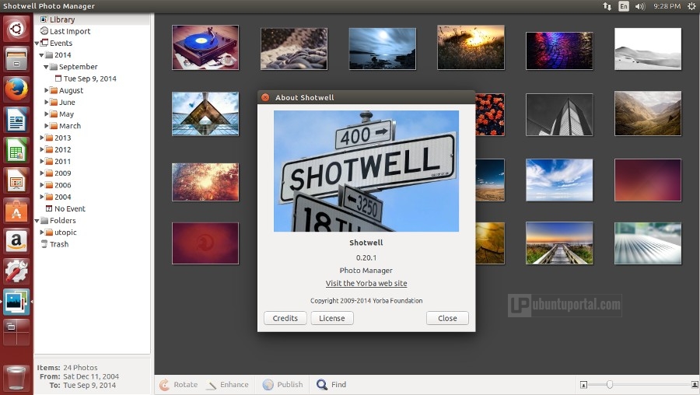The height and width of the screenshot is (395, 700).
Task: Select the turntable photo thumbnail
Action: click(205, 48)
